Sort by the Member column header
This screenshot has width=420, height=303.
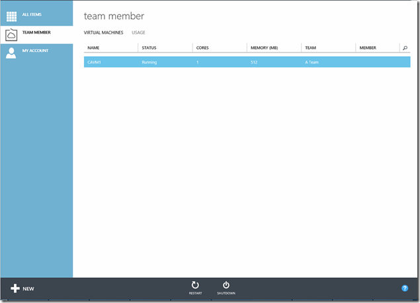pos(368,48)
